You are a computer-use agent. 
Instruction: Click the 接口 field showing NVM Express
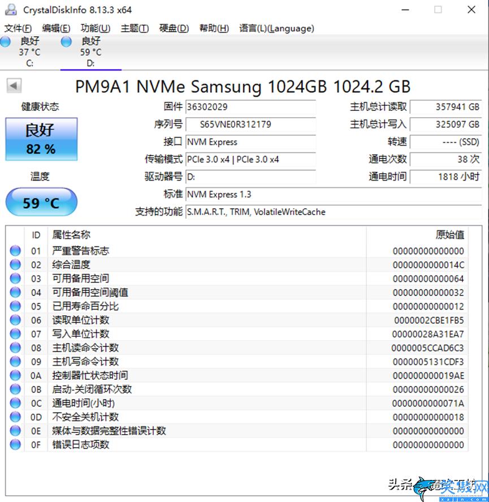click(x=250, y=142)
